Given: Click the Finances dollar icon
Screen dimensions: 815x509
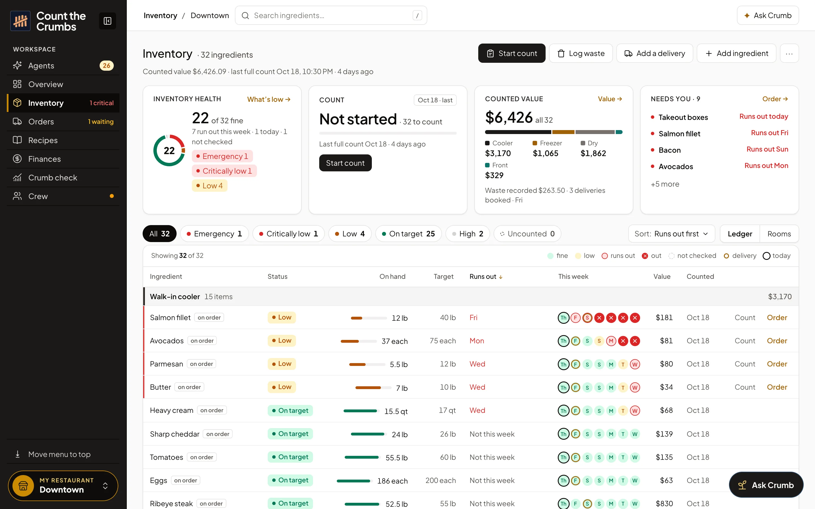Looking at the screenshot, I should coord(17,159).
